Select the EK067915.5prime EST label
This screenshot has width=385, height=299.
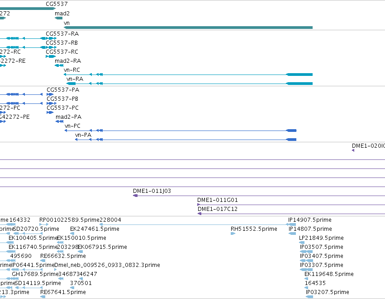[x=102, y=248]
